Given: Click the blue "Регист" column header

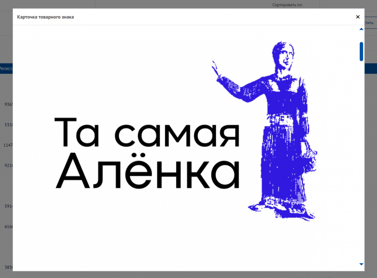Looking at the screenshot, I should pyautogui.click(x=6, y=68).
